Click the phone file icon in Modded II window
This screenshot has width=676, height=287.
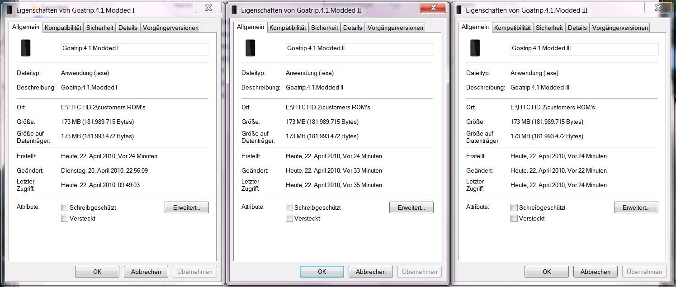[x=251, y=48]
